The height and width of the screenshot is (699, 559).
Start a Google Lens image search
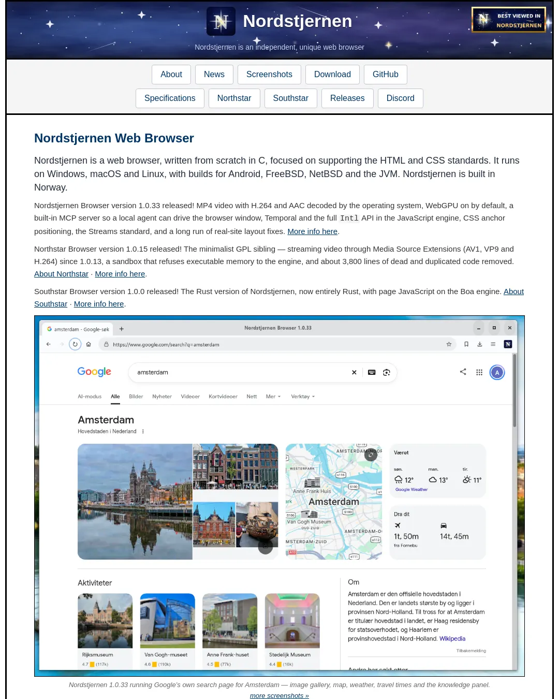point(387,372)
